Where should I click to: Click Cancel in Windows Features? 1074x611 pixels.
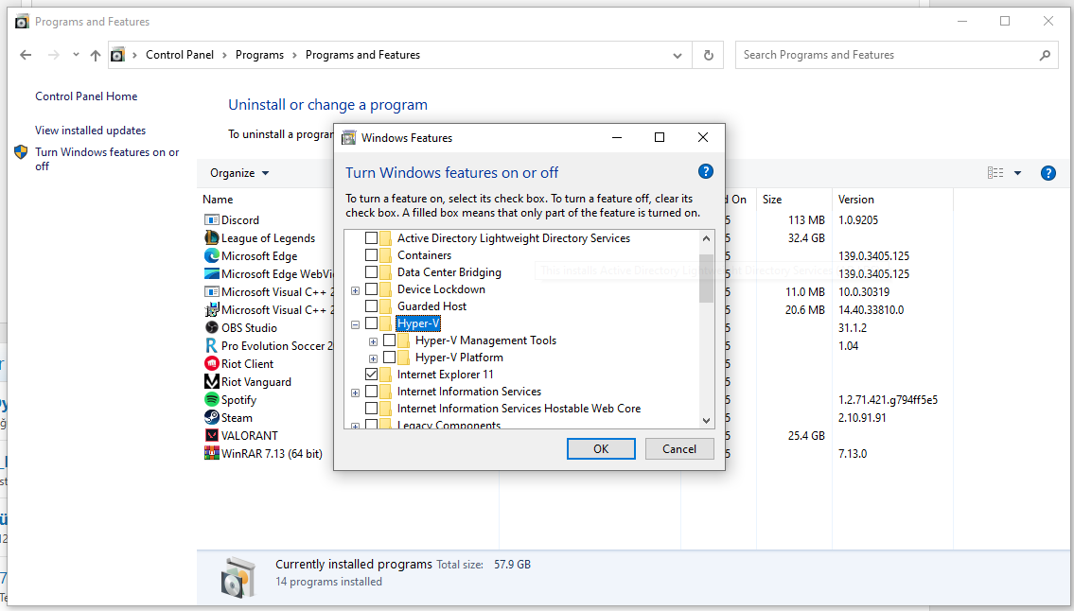(678, 448)
